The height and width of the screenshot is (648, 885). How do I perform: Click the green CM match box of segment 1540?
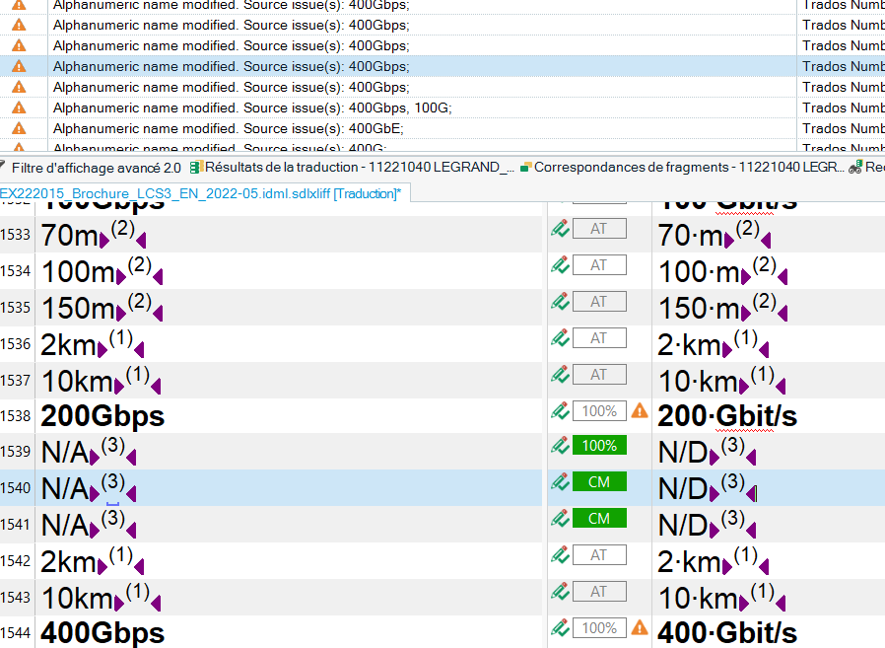point(599,482)
